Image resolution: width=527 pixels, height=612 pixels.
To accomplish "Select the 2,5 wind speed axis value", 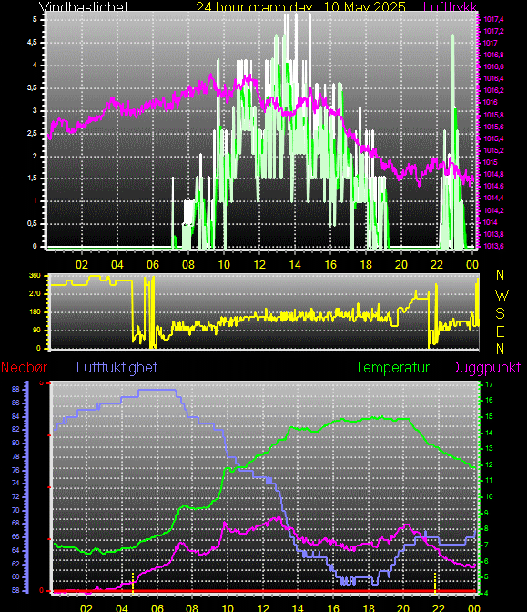I will (33, 133).
